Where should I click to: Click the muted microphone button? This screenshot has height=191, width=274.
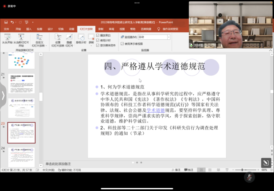tap(249, 177)
